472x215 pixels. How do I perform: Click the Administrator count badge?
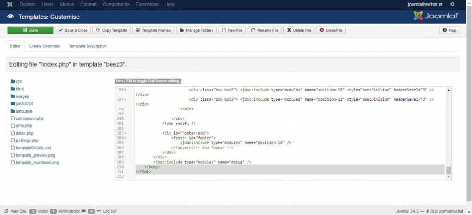pyautogui.click(x=53, y=211)
